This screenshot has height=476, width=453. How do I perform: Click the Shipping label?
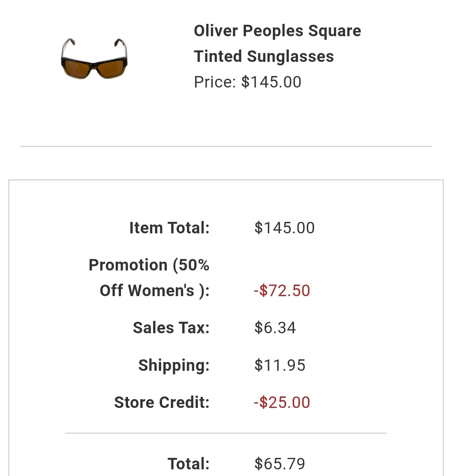point(174,365)
